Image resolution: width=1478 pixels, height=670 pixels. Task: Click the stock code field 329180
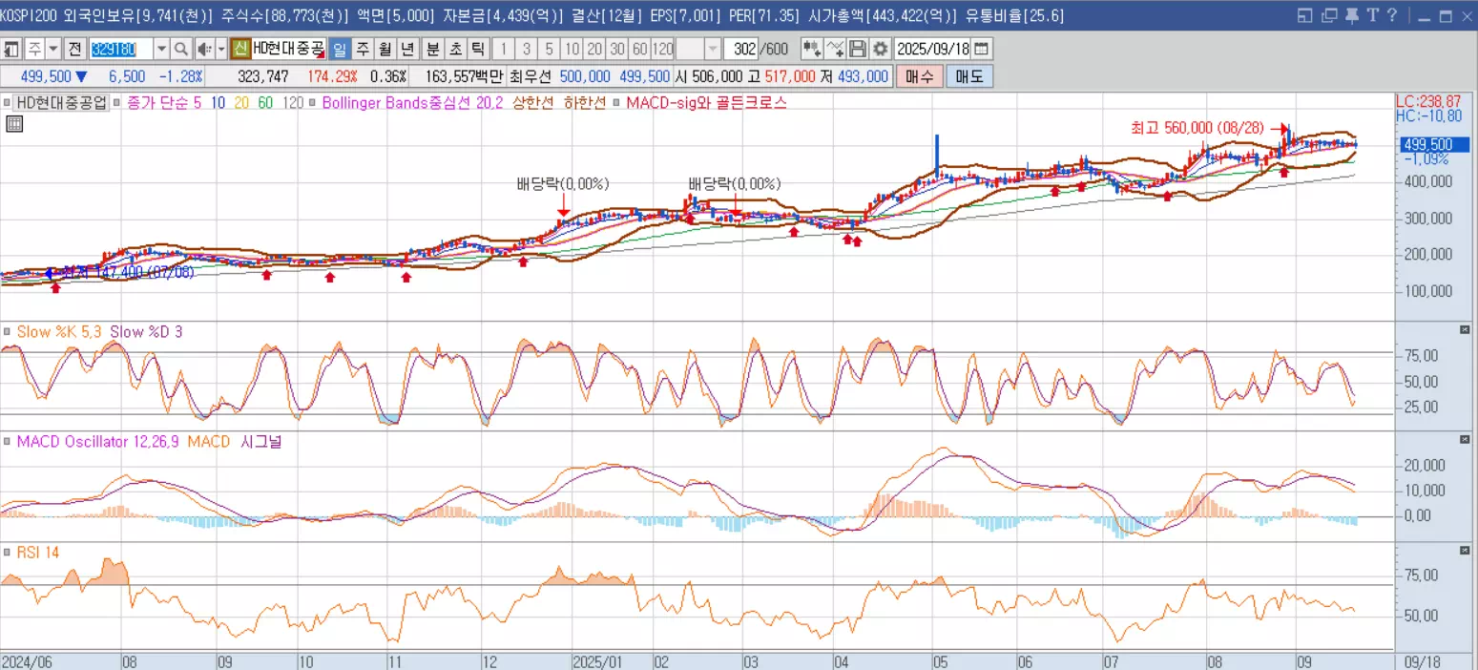[120, 49]
